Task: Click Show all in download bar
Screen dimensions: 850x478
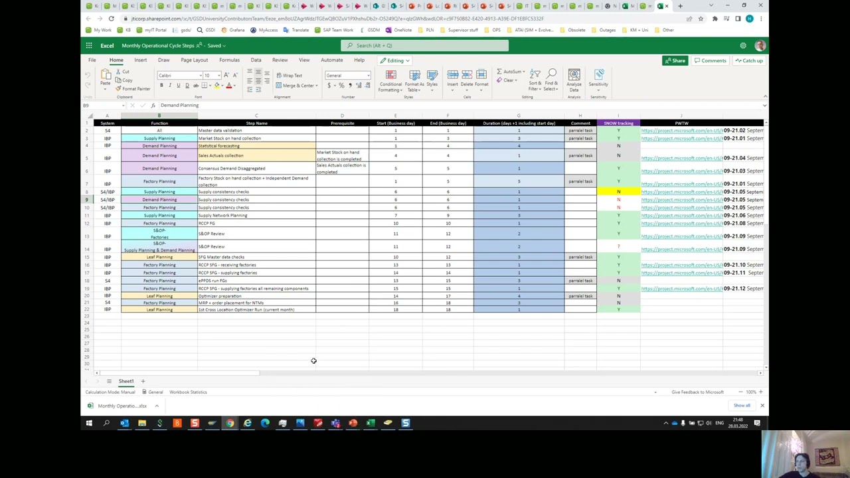Action: pyautogui.click(x=742, y=406)
